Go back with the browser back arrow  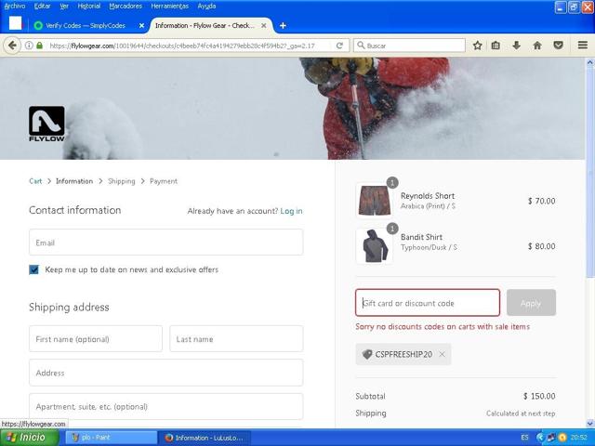point(12,46)
